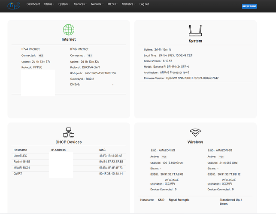Click the DHCP Devices network icon
The height and width of the screenshot is (214, 276).
click(x=69, y=132)
